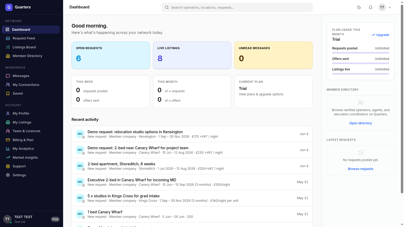Viewport: 404px width, 227px height.
Task: Open Member Directory from sidebar
Action: (x=31, y=56)
